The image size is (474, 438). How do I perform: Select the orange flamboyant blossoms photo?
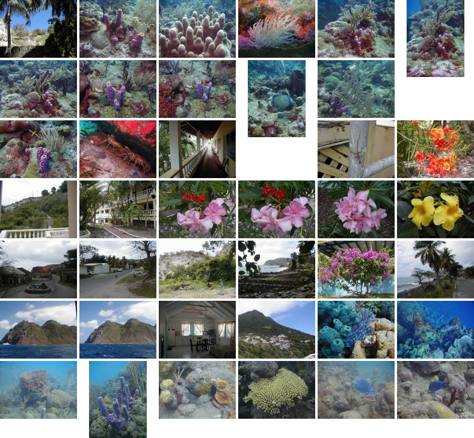click(x=436, y=149)
